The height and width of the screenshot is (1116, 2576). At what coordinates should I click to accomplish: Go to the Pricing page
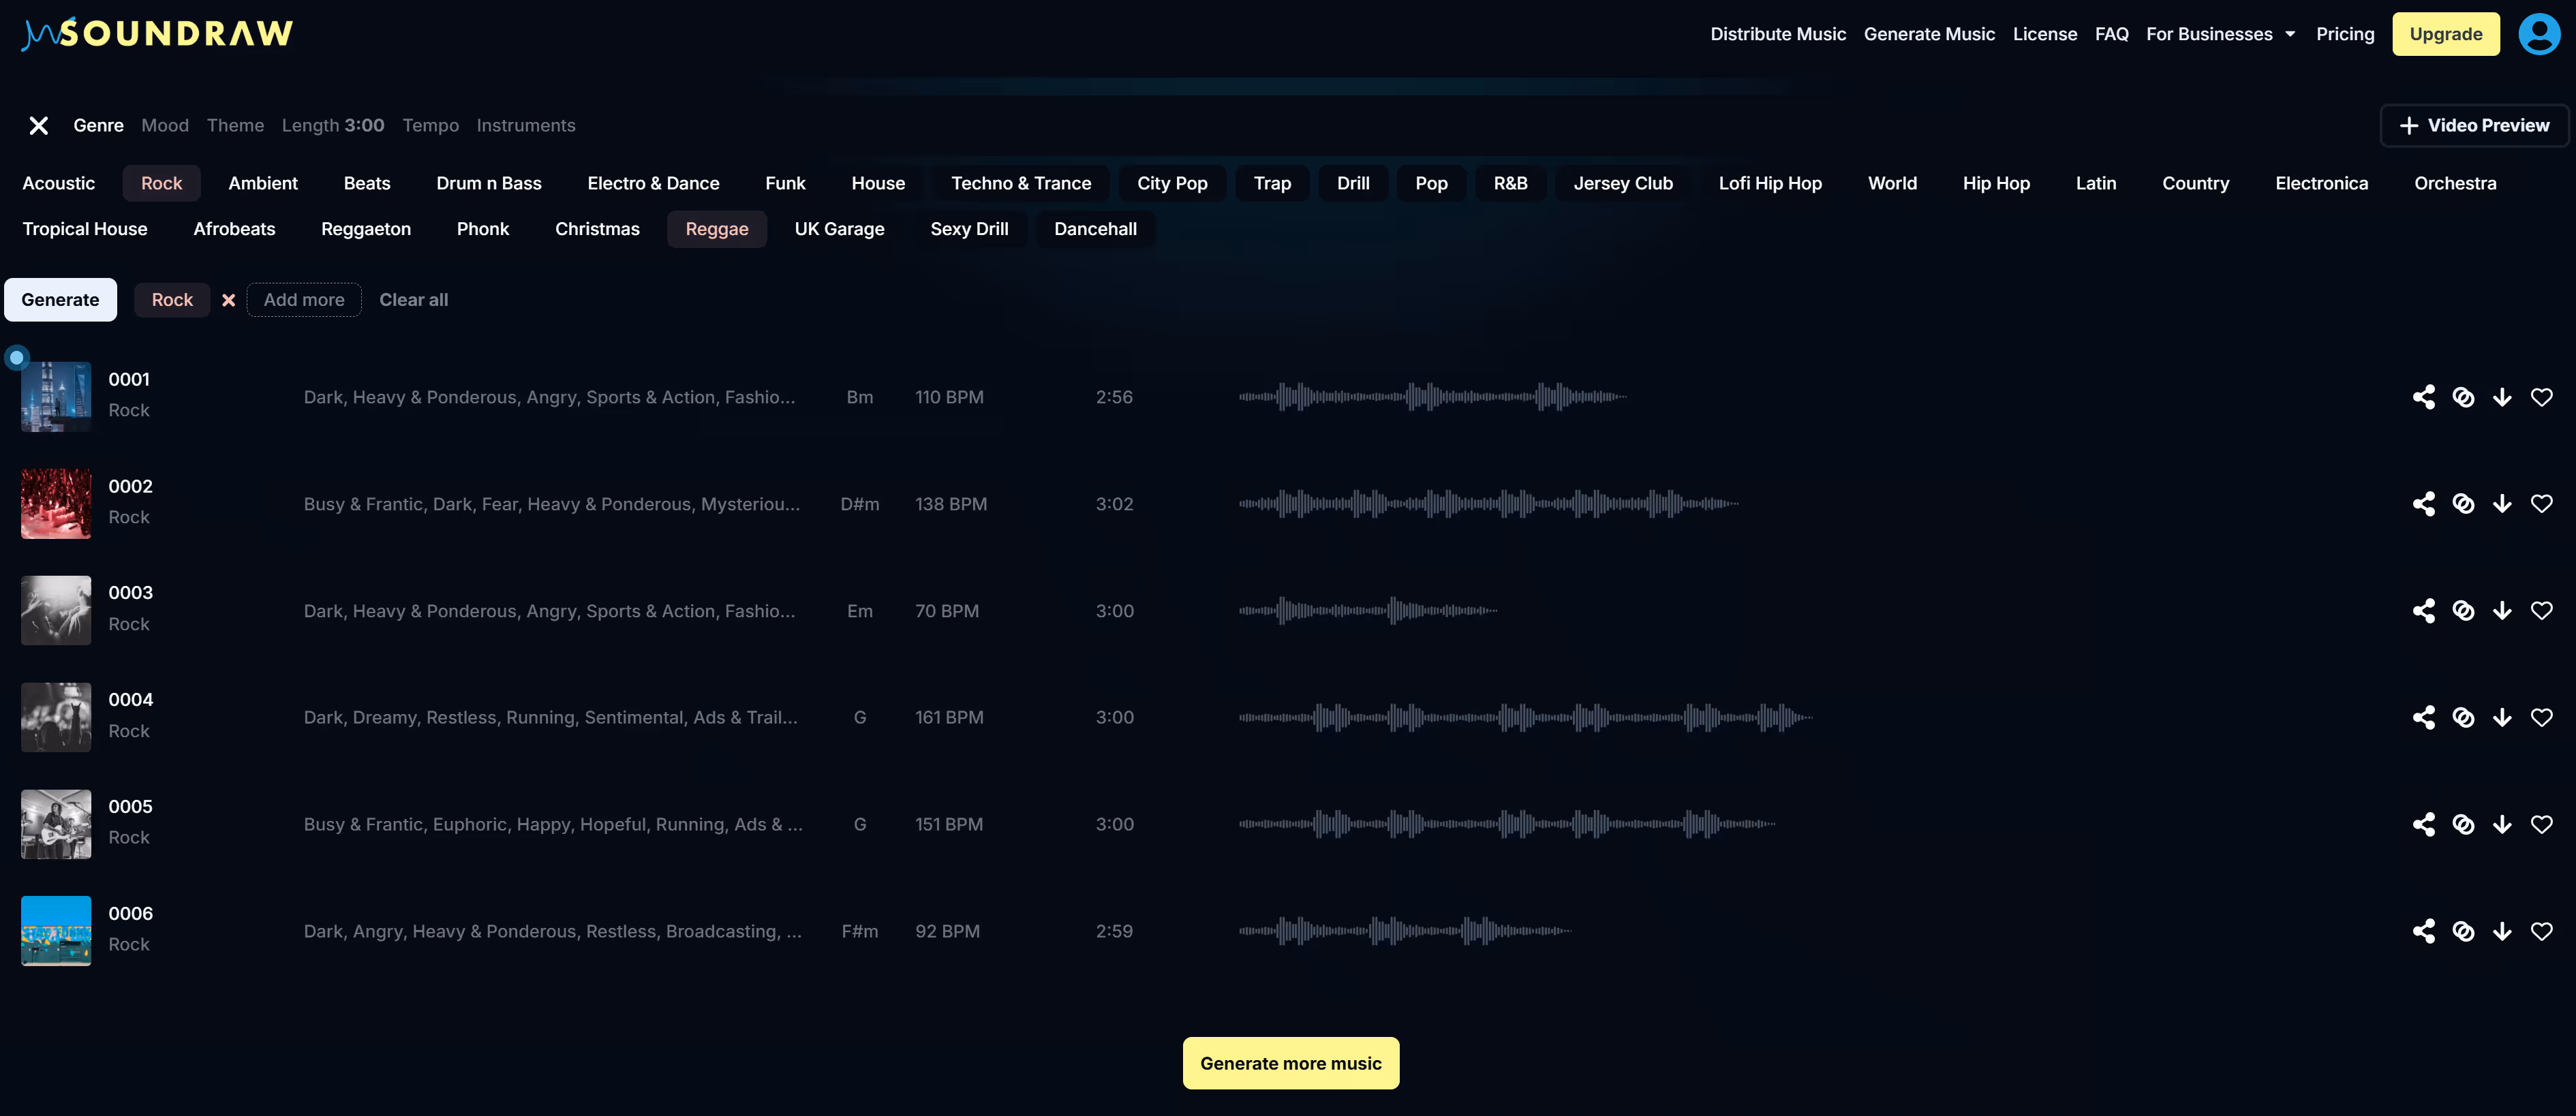pyautogui.click(x=2345, y=34)
